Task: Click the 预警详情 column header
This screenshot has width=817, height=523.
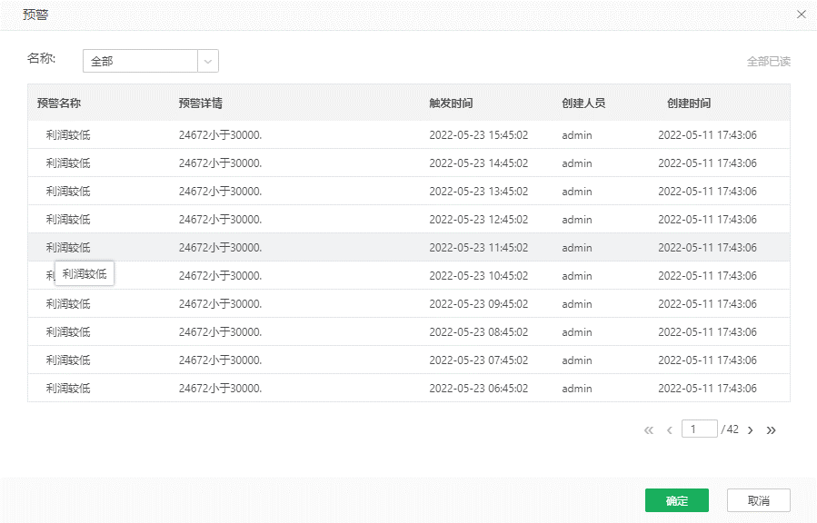Action: click(201, 104)
